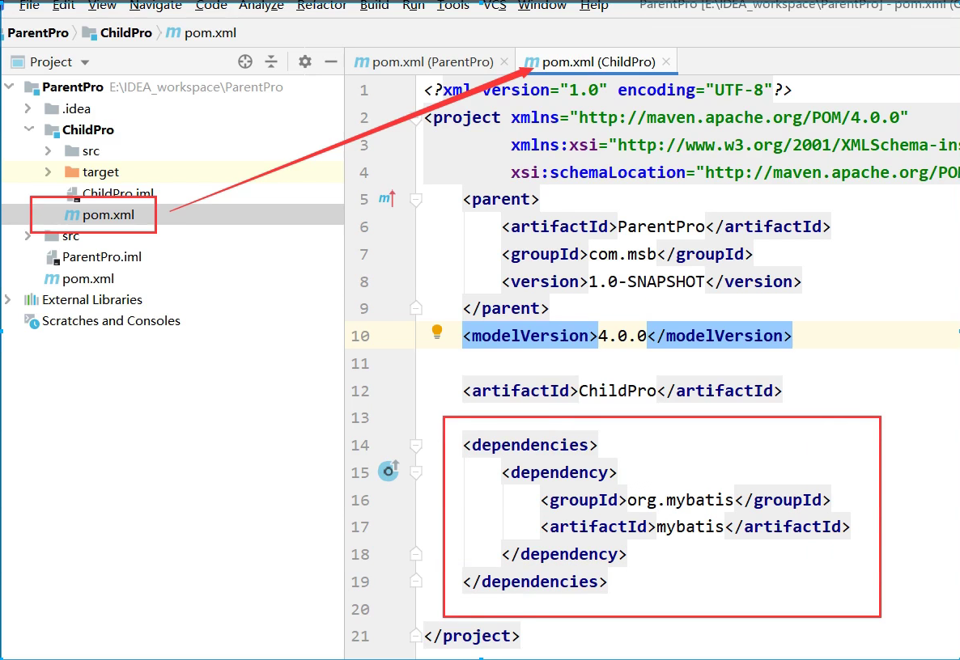This screenshot has width=960, height=660.
Task: Click Maven parent gutter icon on line 5
Action: 387,198
